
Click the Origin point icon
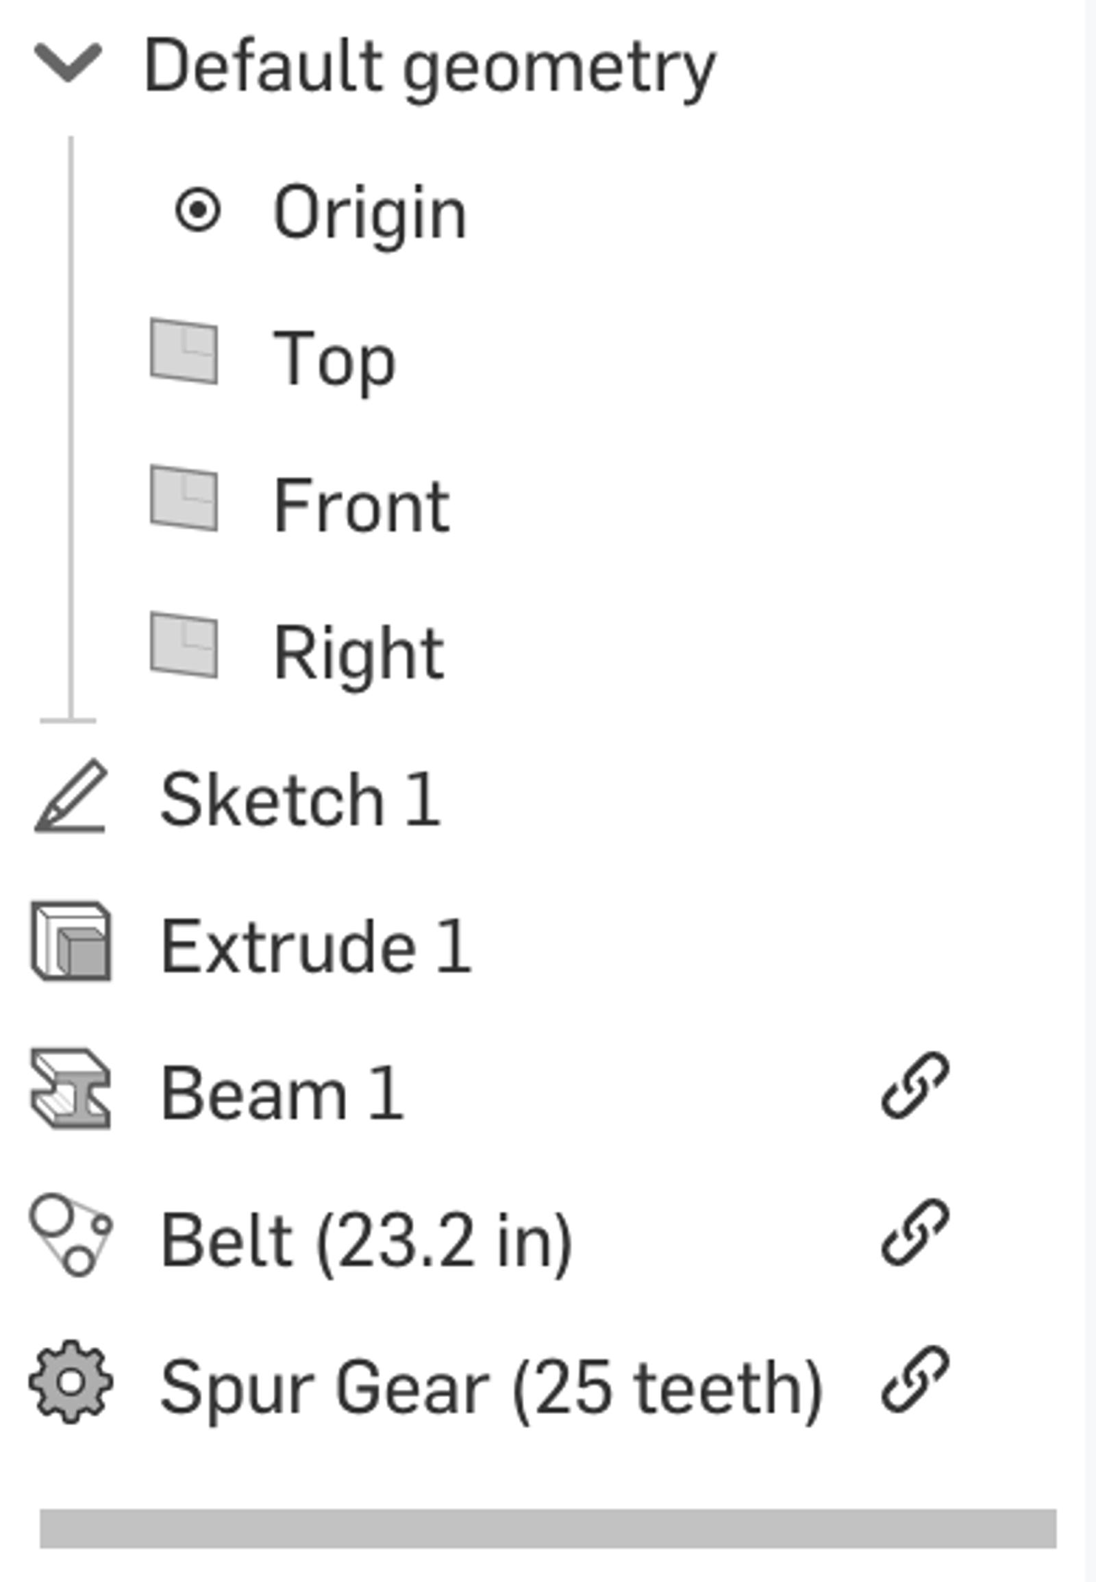(198, 210)
